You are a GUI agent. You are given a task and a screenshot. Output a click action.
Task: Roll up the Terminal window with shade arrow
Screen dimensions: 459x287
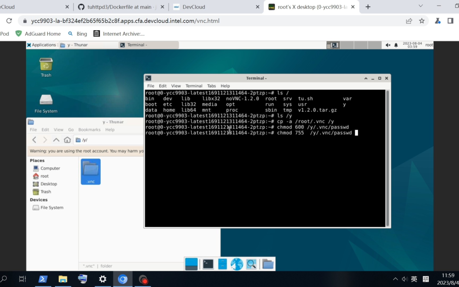[366, 78]
